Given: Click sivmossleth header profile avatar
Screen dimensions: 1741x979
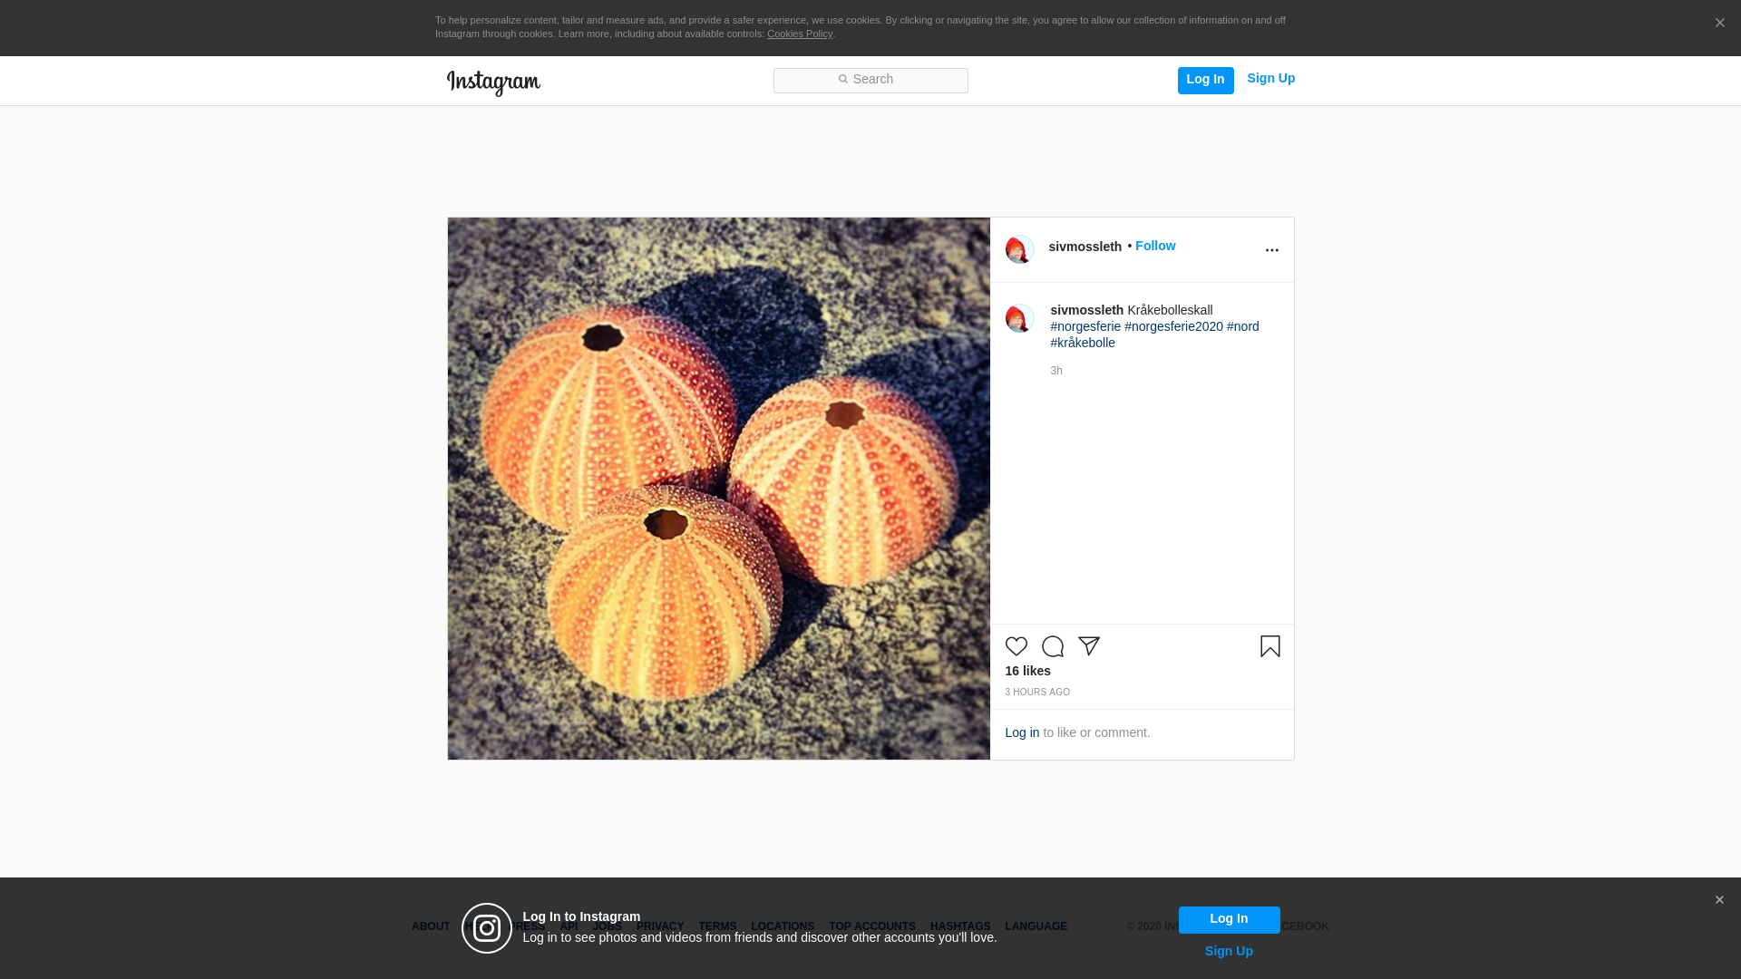Looking at the screenshot, I should point(1019,249).
